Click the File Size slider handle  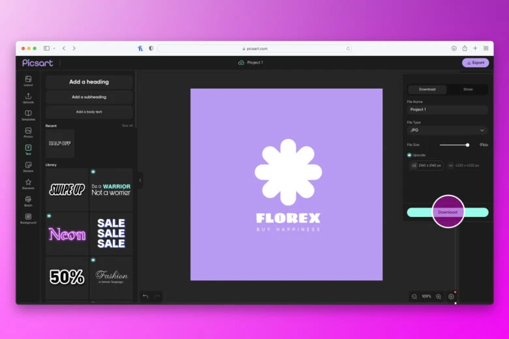[x=467, y=145]
